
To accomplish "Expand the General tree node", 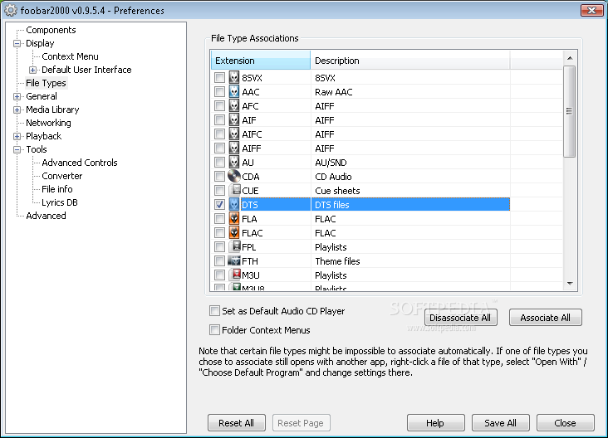I will 17,96.
